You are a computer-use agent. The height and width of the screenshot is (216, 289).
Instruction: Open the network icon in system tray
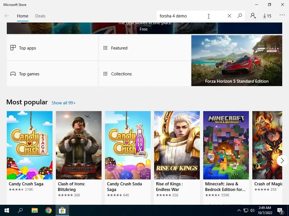click(x=246, y=210)
